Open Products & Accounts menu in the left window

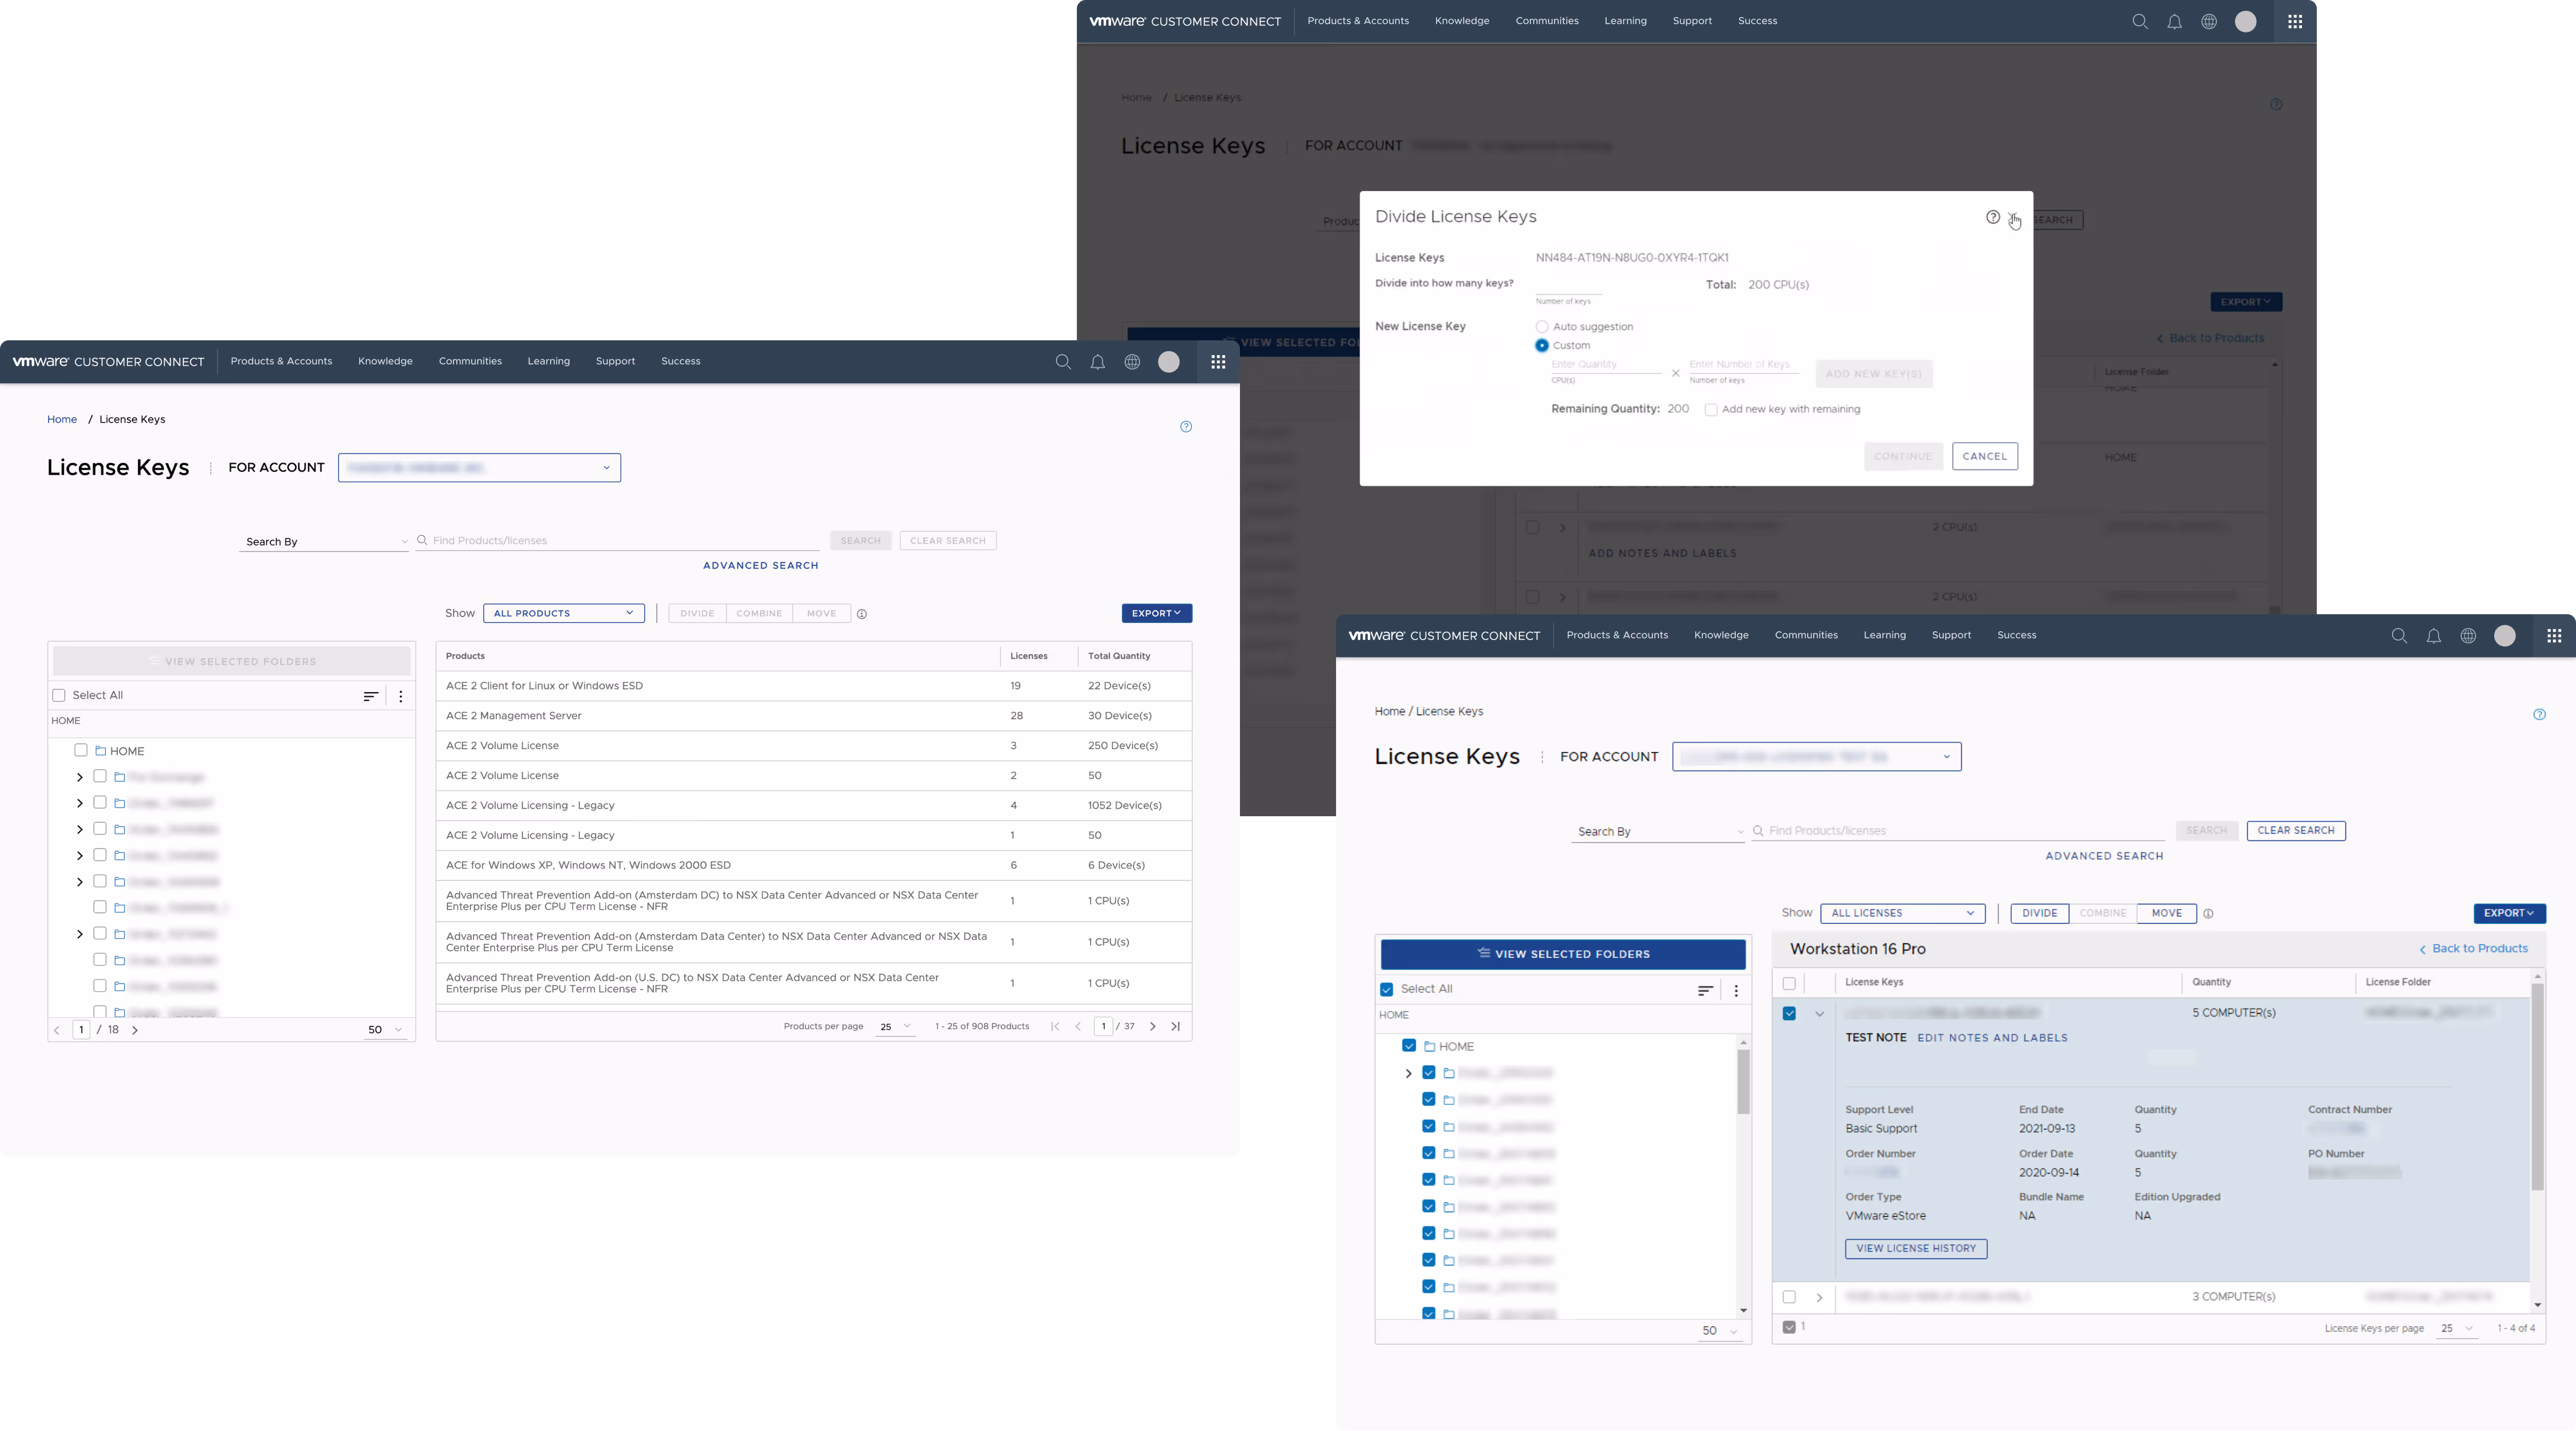coord(281,362)
